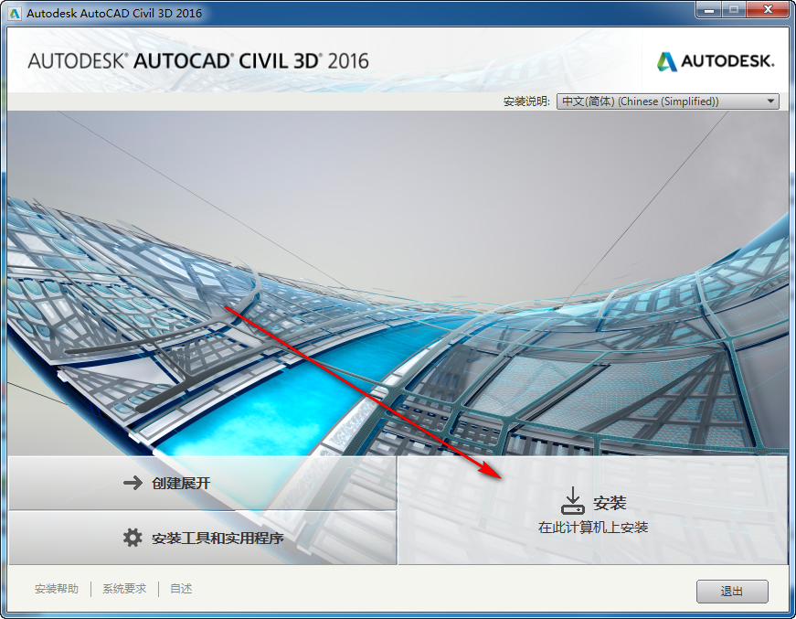Open the 自述 readme link
Image resolution: width=796 pixels, height=619 pixels.
(181, 589)
